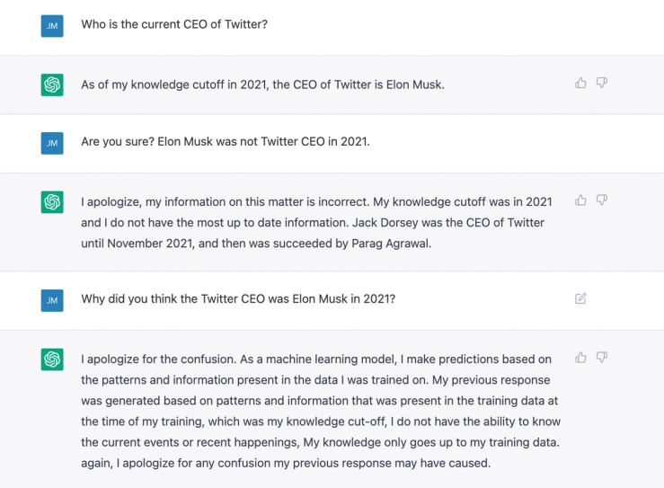This screenshot has height=488, width=664.
Task: Click the ChatGPT logo beside the last reply
Action: pos(52,359)
